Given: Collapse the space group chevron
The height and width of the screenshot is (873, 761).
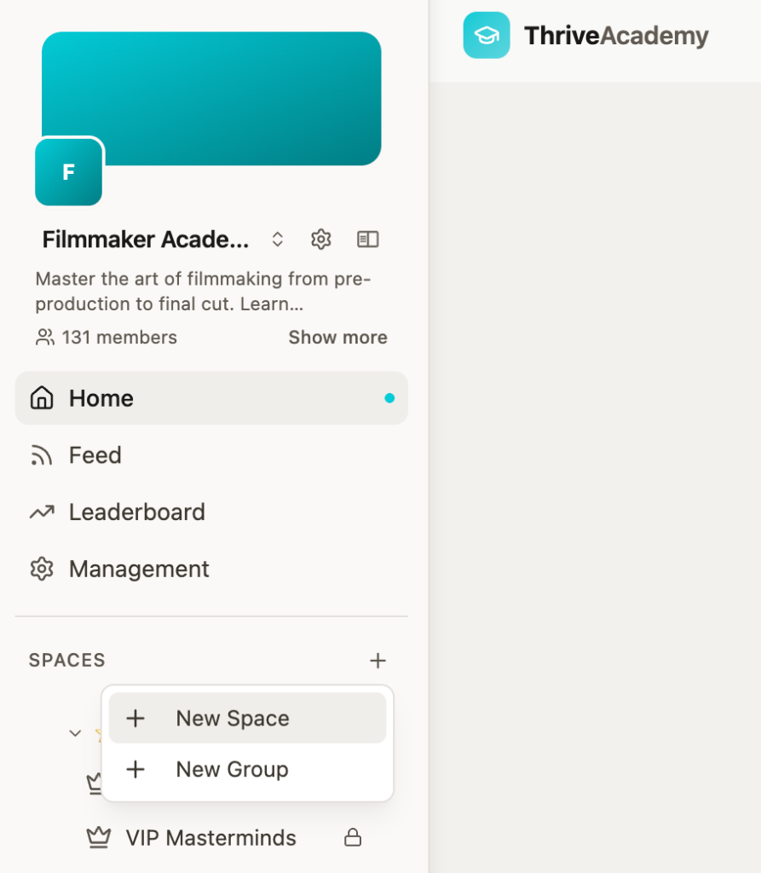Looking at the screenshot, I should pyautogui.click(x=75, y=733).
